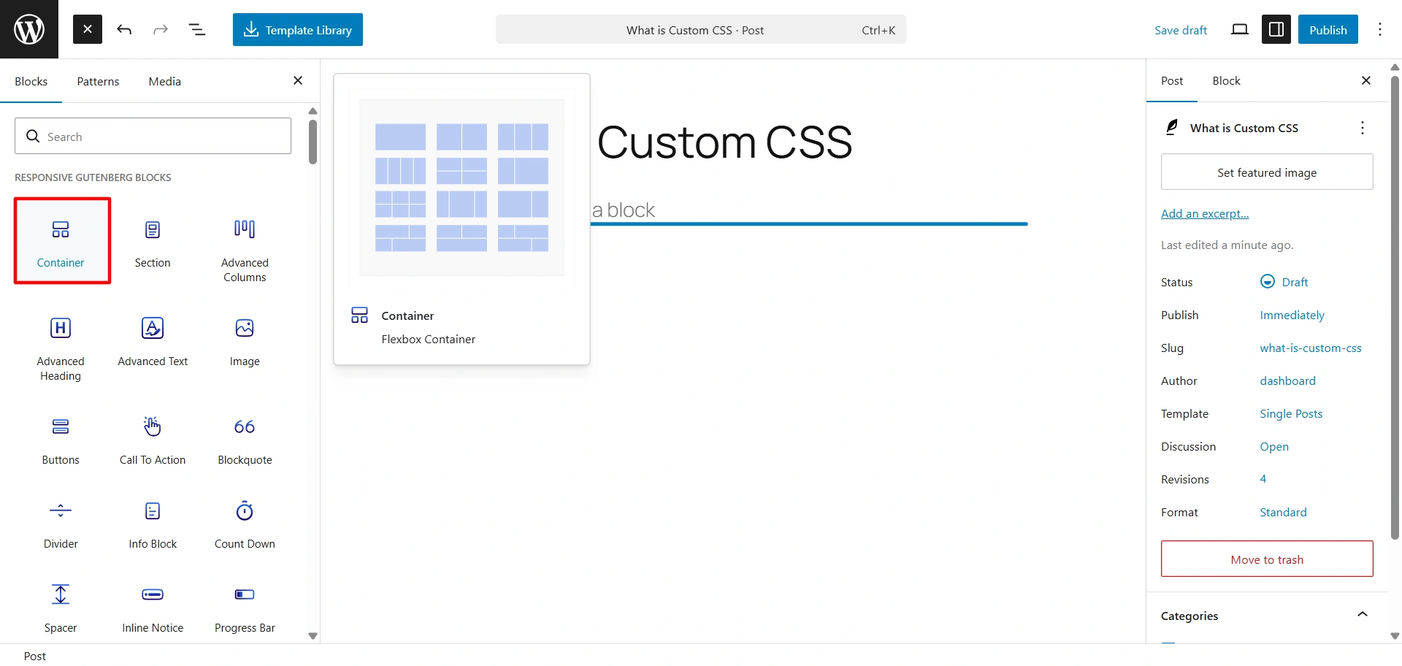The height and width of the screenshot is (666, 1402).
Task: Change the Single Posts template
Action: click(1291, 413)
